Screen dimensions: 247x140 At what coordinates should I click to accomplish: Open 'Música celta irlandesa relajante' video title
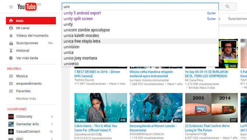(151, 74)
